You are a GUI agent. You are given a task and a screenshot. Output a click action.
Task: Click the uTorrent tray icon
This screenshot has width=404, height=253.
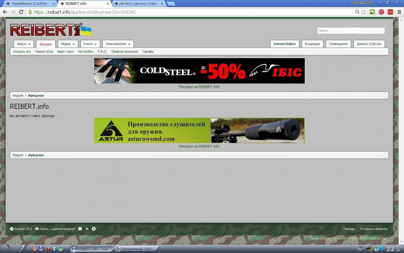pyautogui.click(x=376, y=249)
